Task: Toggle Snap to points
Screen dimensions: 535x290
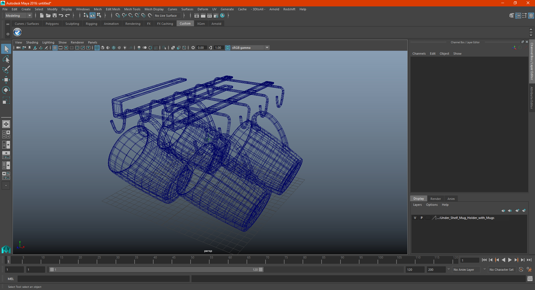Action: click(x=130, y=16)
